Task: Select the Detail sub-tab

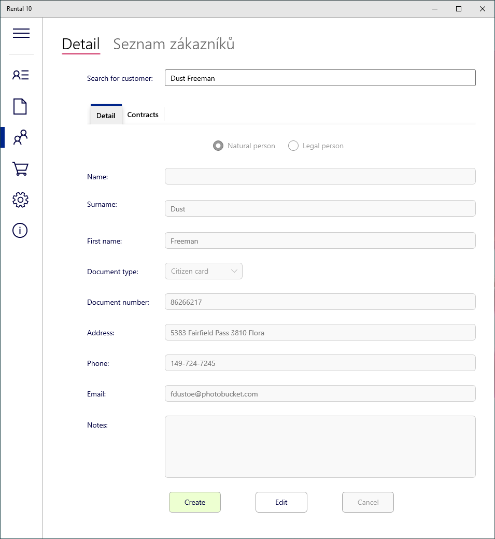Action: click(x=106, y=116)
